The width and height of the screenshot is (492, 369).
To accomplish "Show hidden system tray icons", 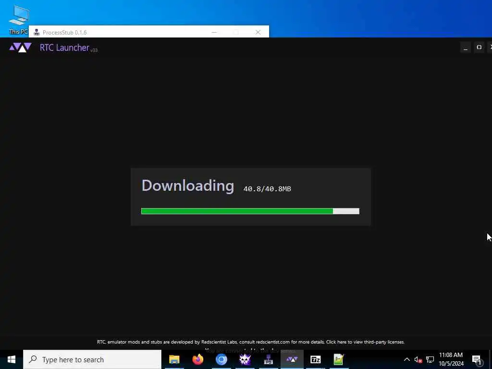I will pyautogui.click(x=406, y=359).
